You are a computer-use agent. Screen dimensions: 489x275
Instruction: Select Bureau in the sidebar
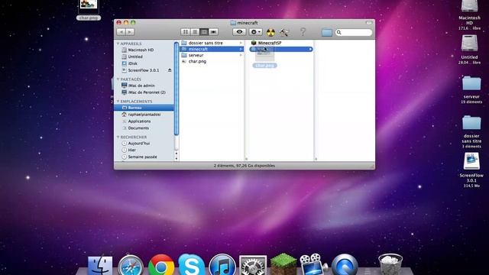tap(144, 108)
